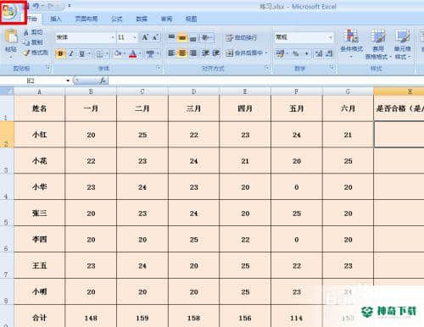Expand the Name Box dropdown arrow
Screen dimensions: 424x327
point(68,80)
